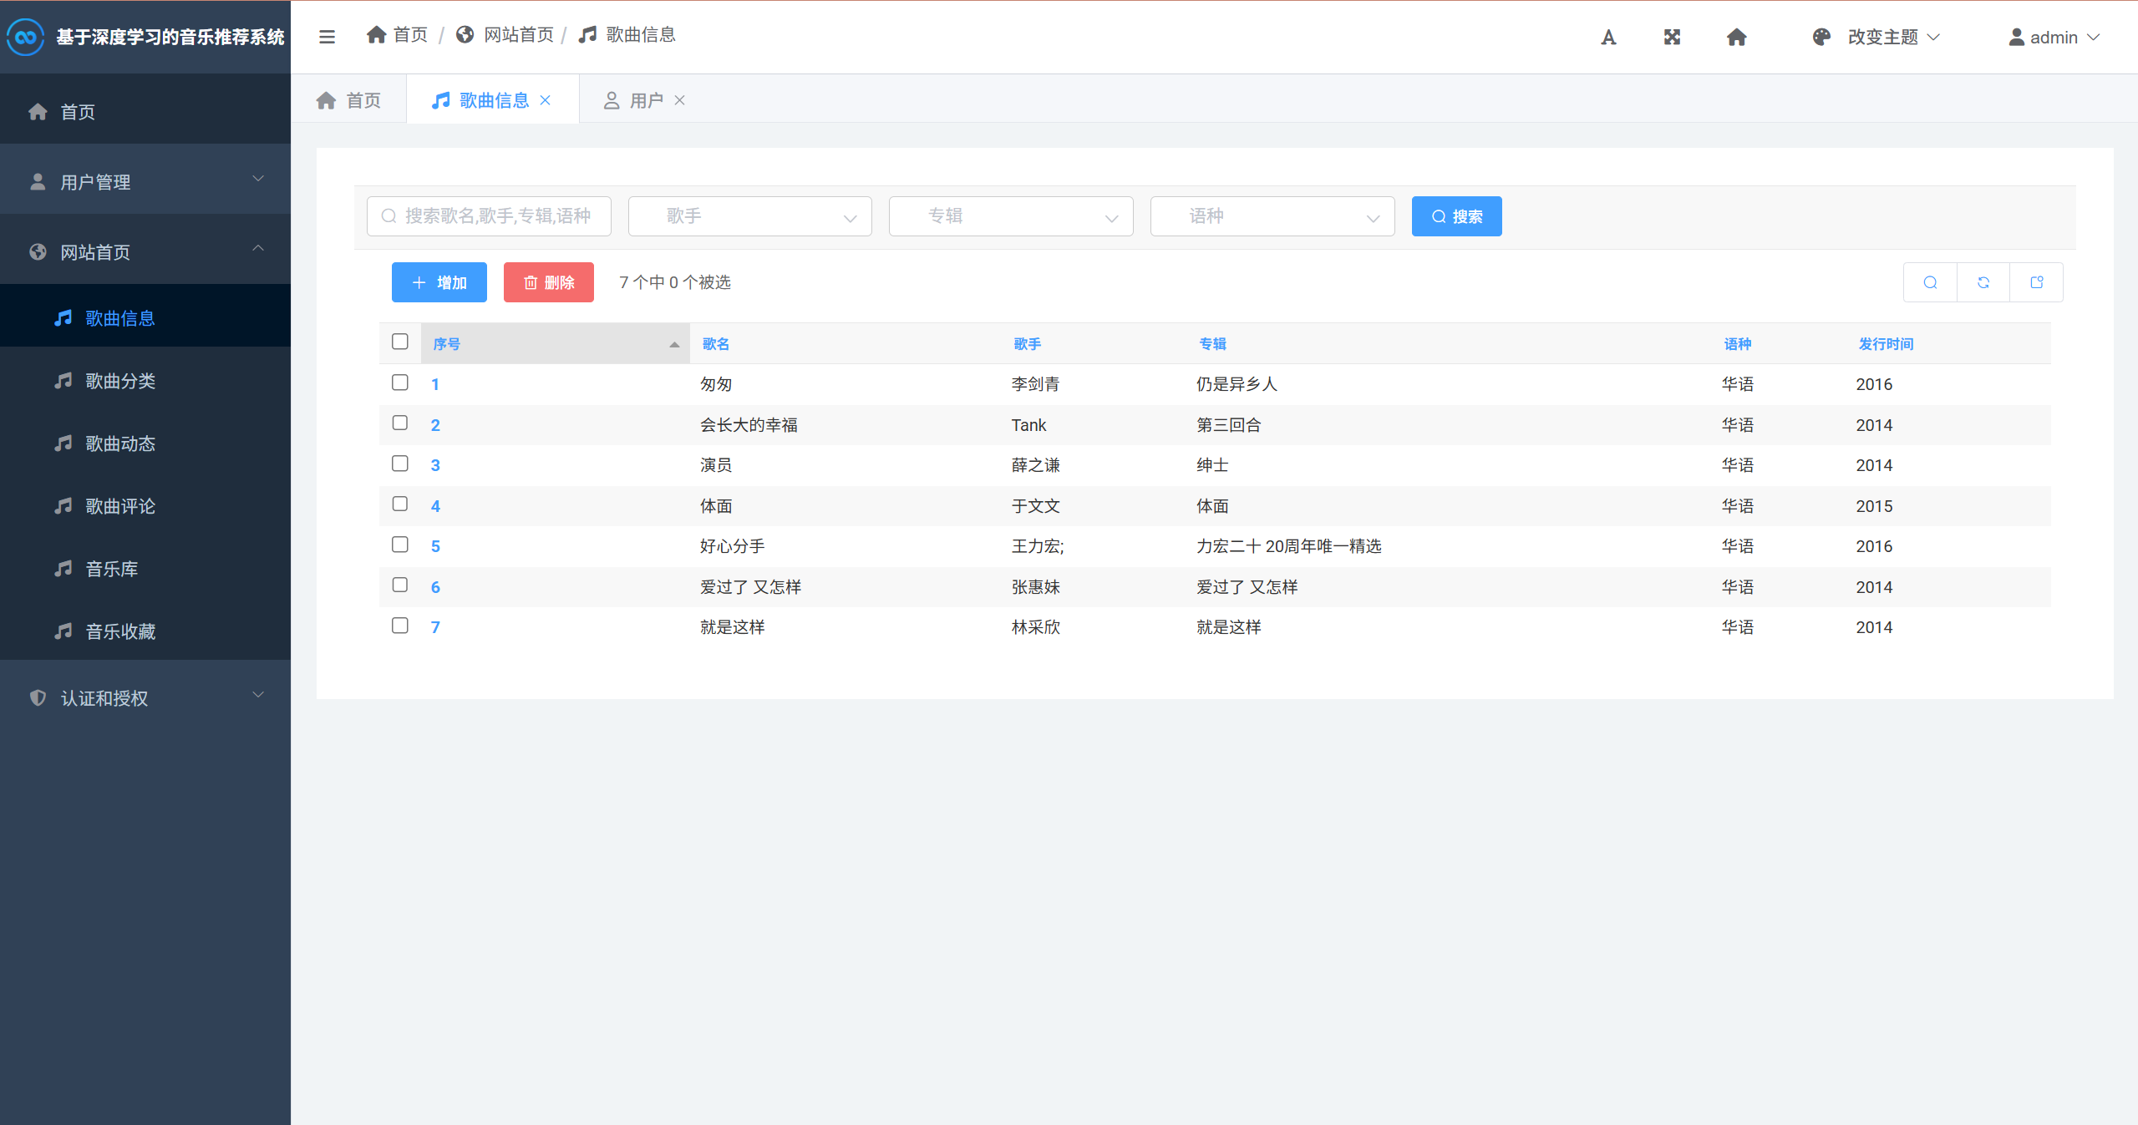Image resolution: width=2138 pixels, height=1125 pixels.
Task: Click the table refresh icon button
Action: point(1983,282)
